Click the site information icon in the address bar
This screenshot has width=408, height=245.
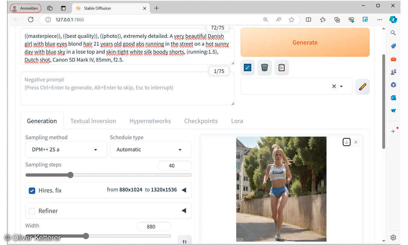click(48, 20)
